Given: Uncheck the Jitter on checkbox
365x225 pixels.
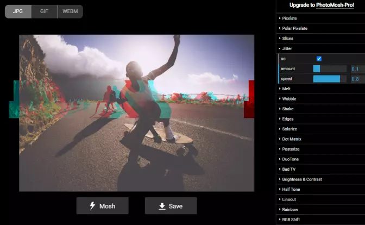Looking at the screenshot, I should pos(319,59).
